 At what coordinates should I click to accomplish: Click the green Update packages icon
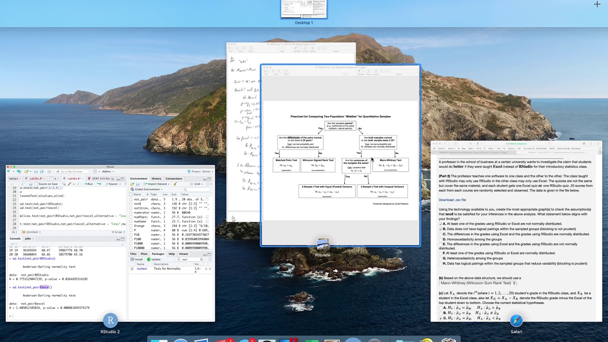pyautogui.click(x=148, y=259)
